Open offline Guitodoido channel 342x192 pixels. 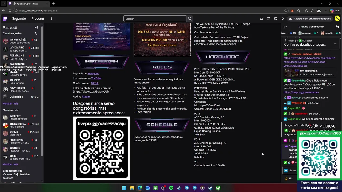coord(21,97)
